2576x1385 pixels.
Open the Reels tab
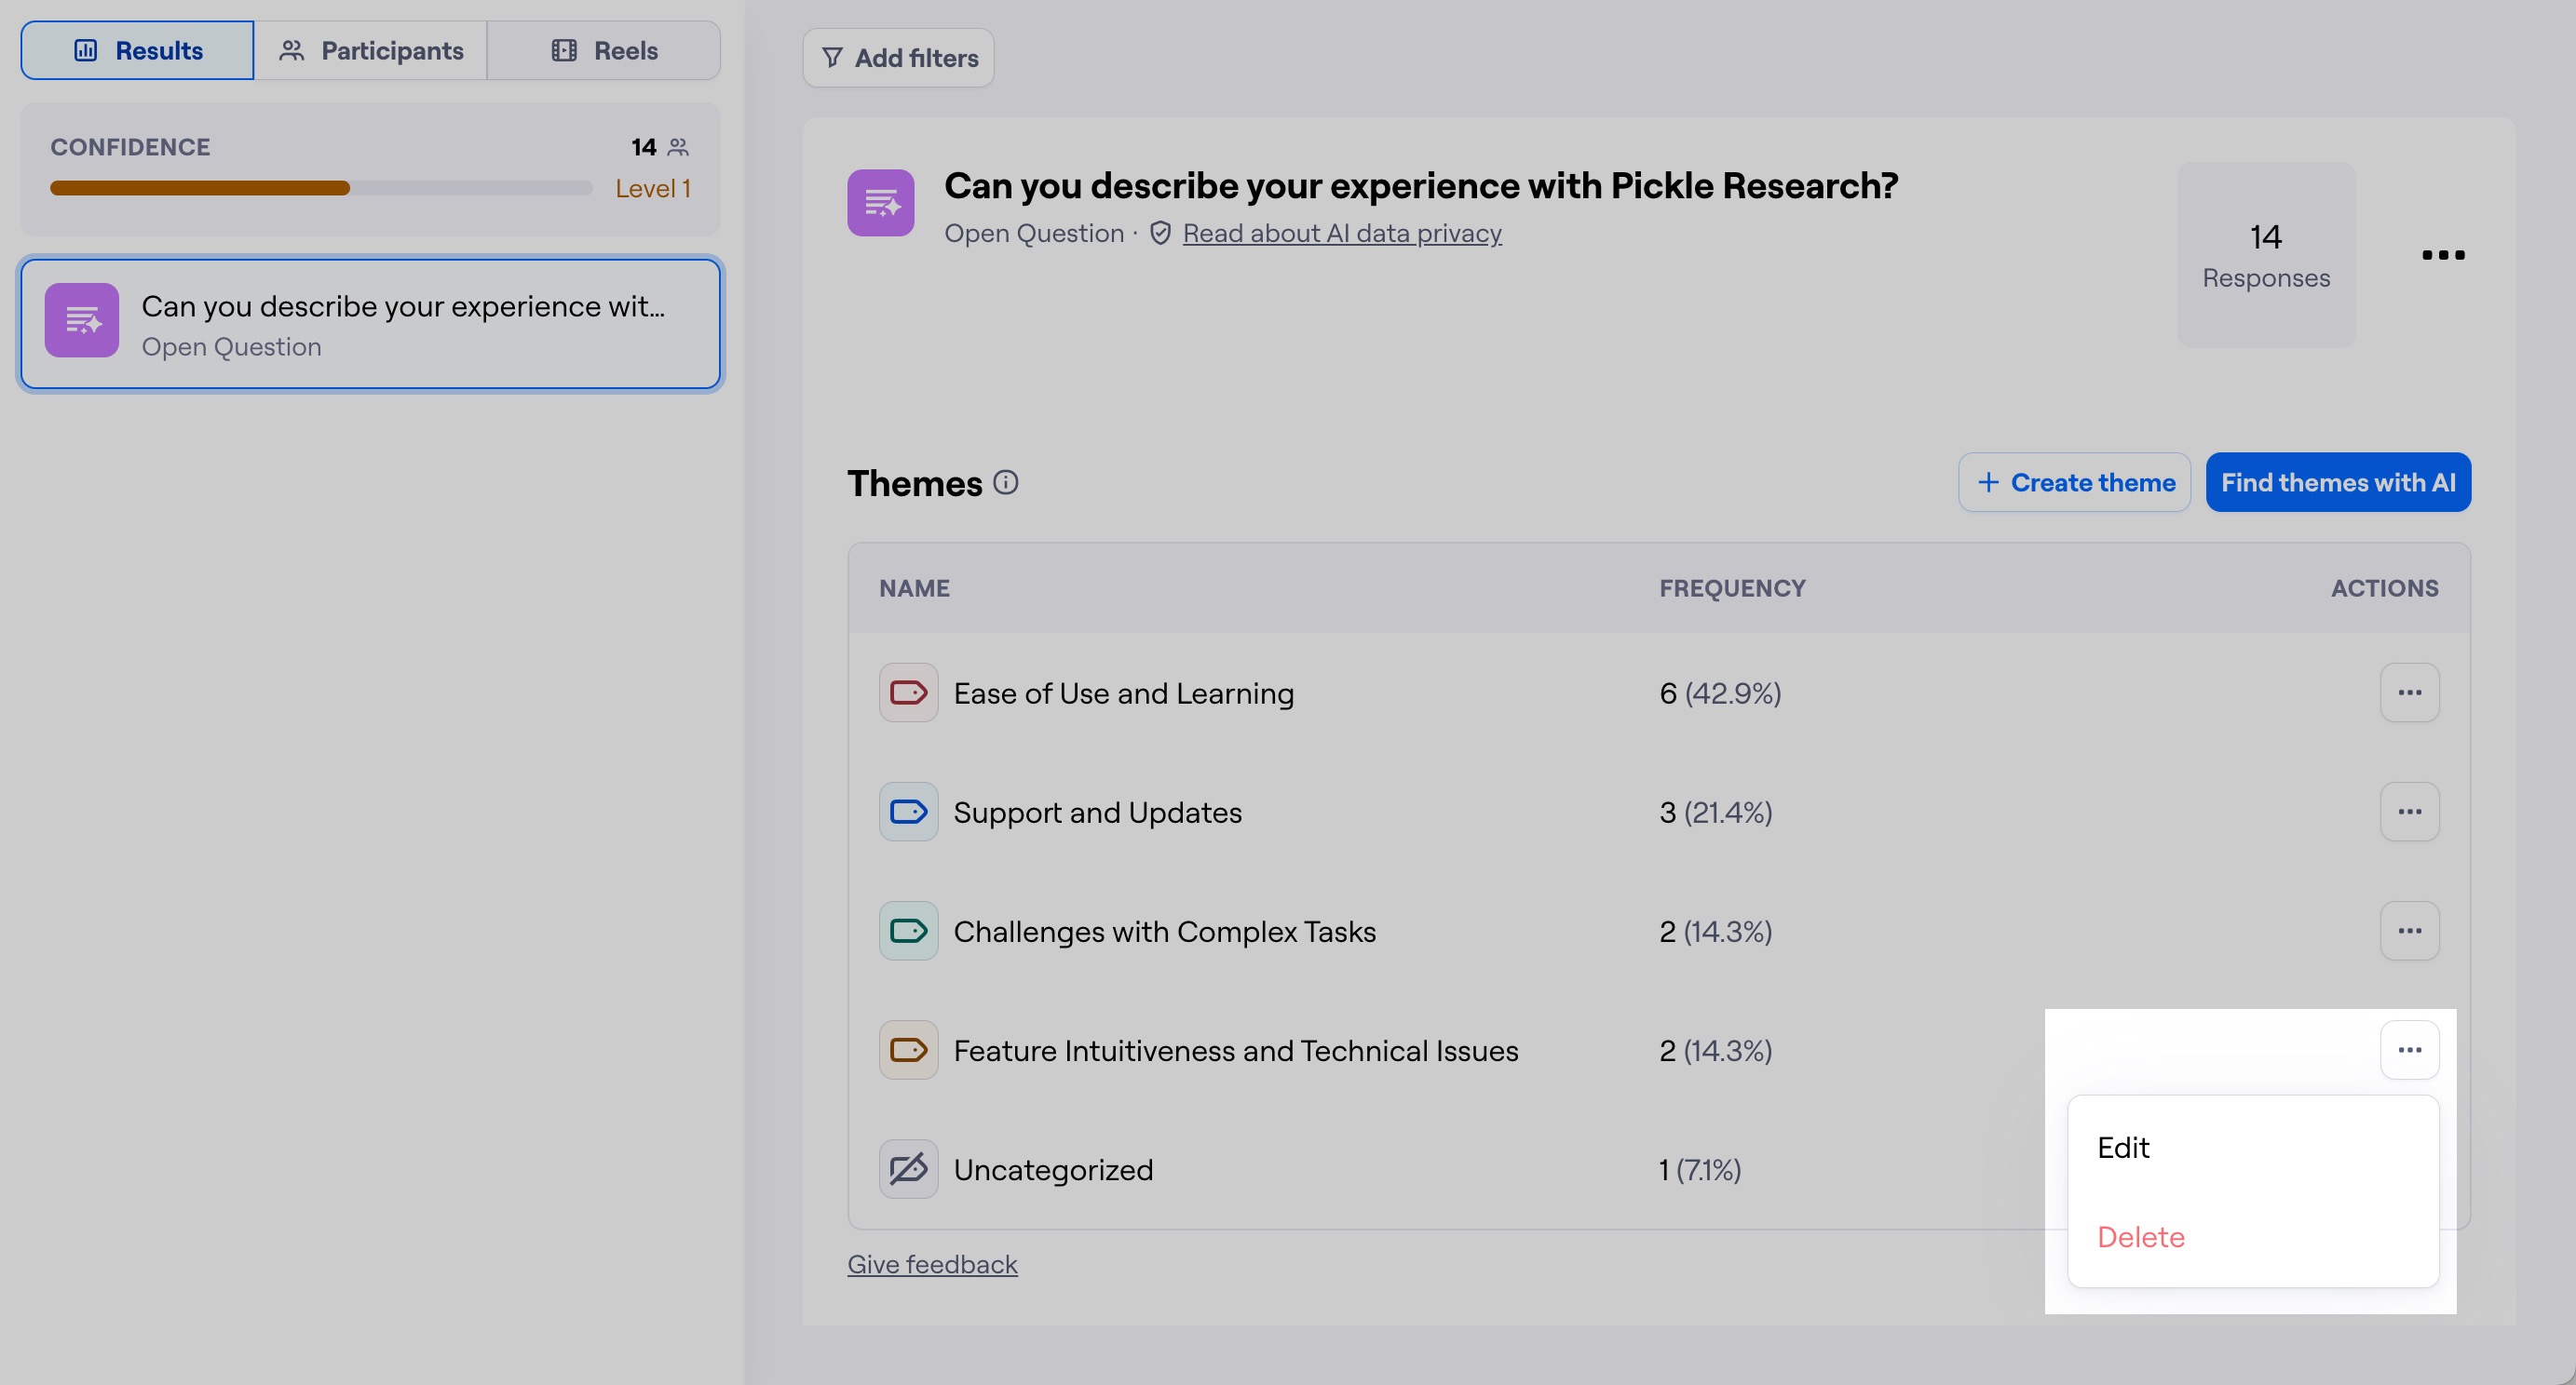point(604,50)
